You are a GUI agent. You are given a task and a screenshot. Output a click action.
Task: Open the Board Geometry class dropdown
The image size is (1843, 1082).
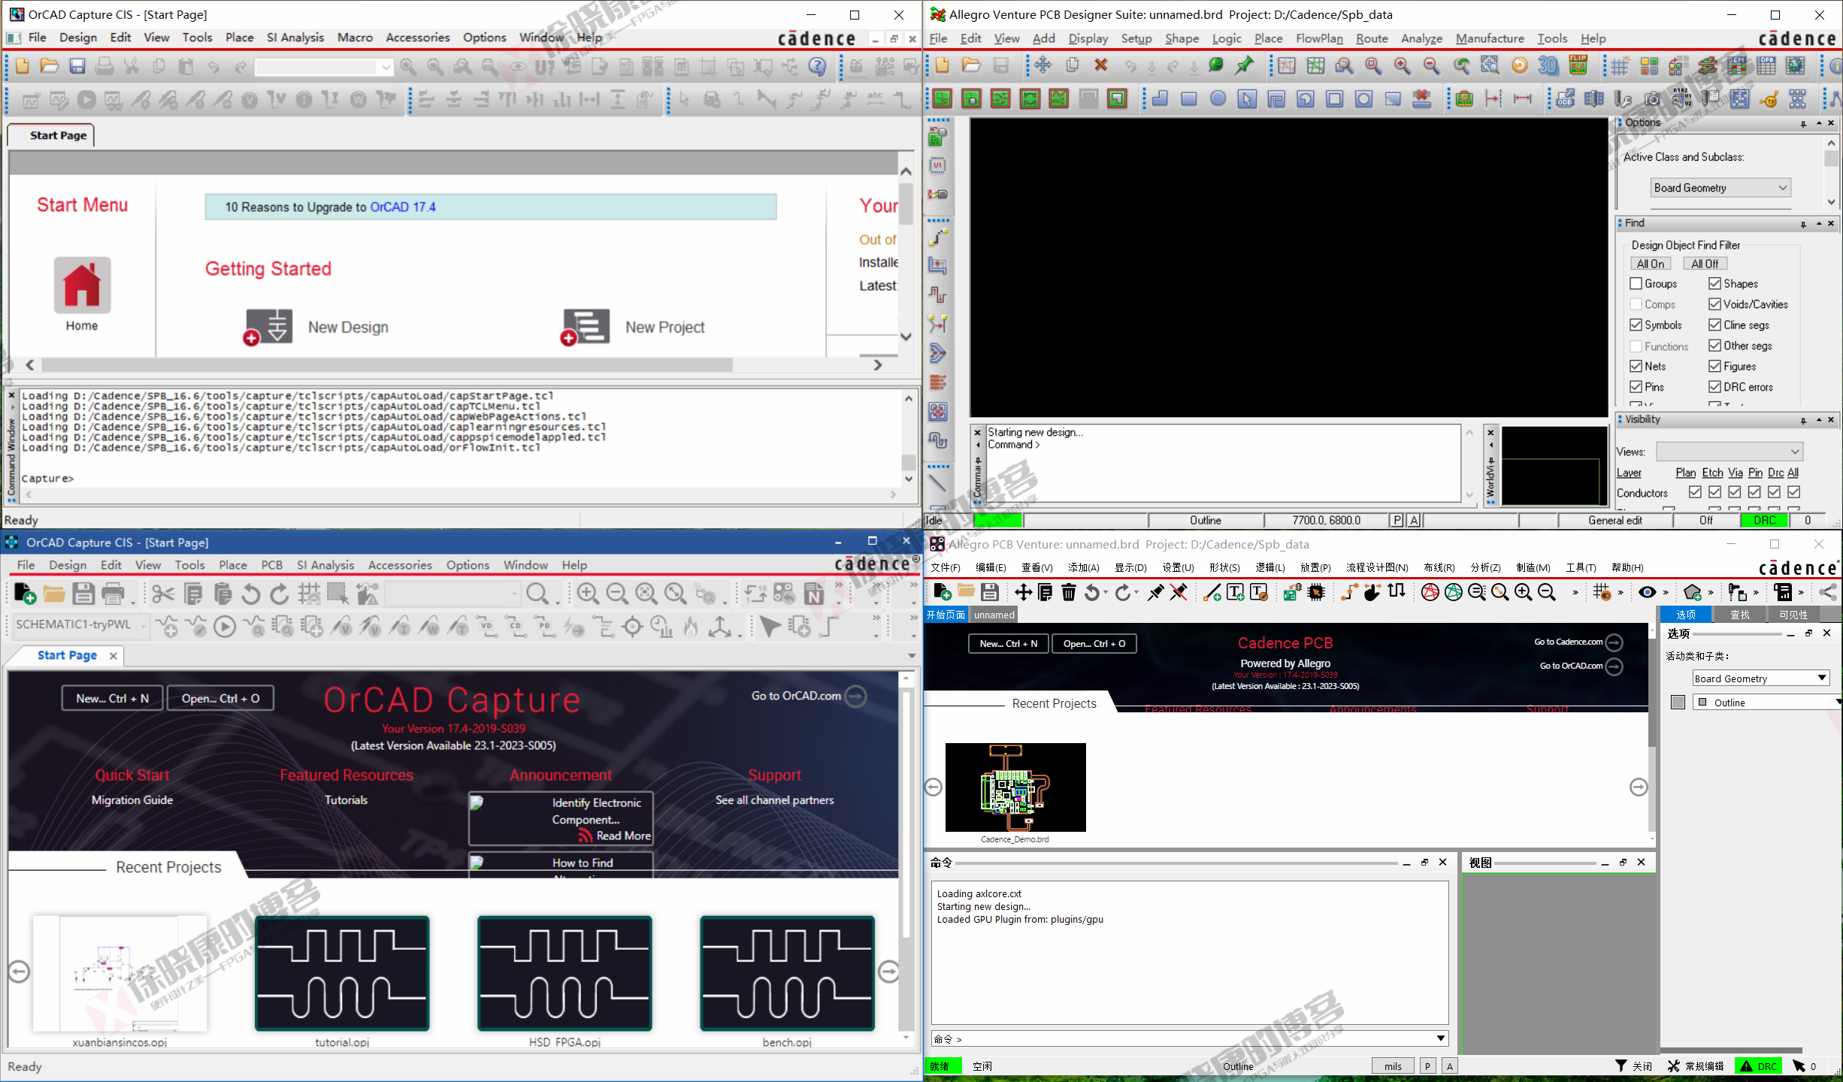[x=1720, y=188]
